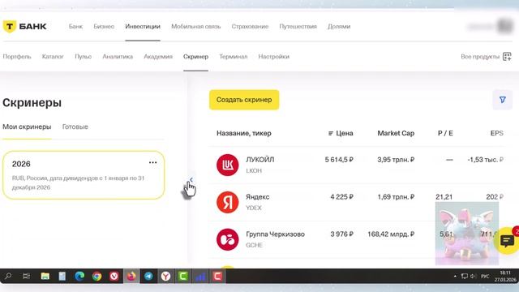Screen dimensions: 519x292
Task: Go to Страхование
Action: (x=250, y=27)
